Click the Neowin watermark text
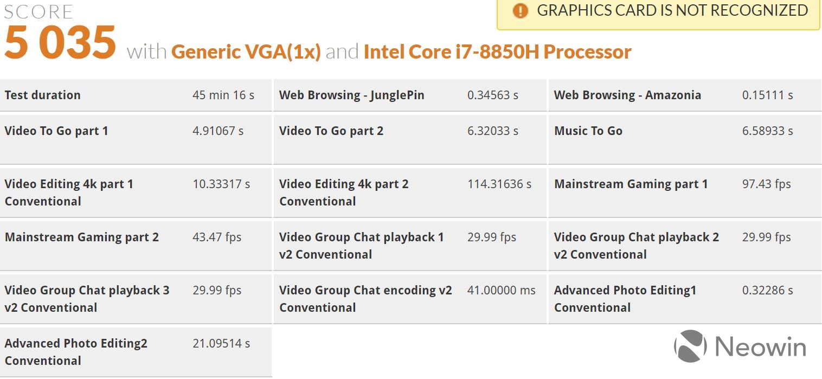 pos(760,347)
